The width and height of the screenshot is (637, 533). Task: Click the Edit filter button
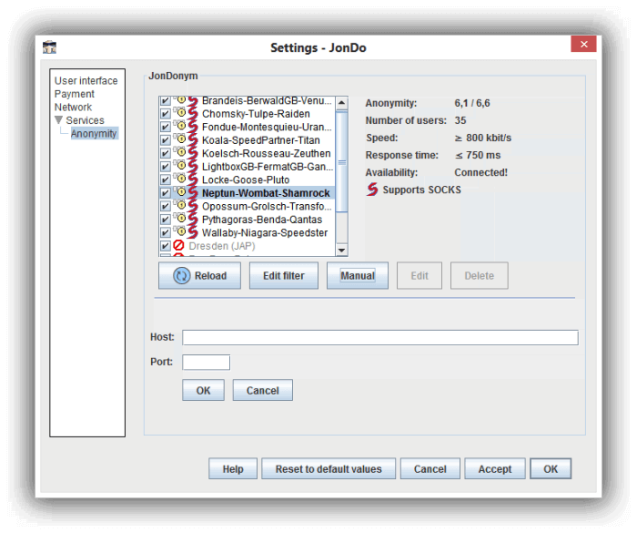coord(284,275)
